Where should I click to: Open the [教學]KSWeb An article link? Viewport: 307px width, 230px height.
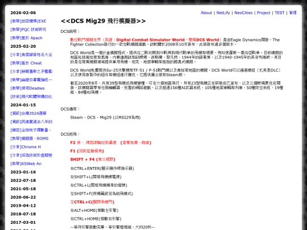pos(26,164)
